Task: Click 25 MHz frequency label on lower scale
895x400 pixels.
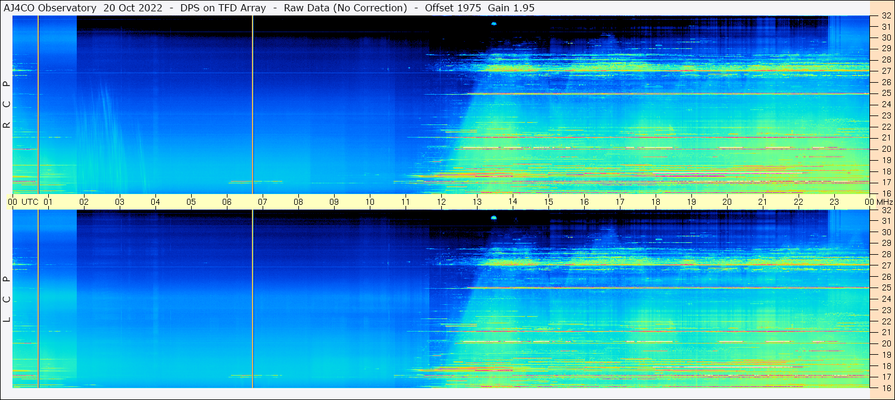Action: pyautogui.click(x=885, y=288)
